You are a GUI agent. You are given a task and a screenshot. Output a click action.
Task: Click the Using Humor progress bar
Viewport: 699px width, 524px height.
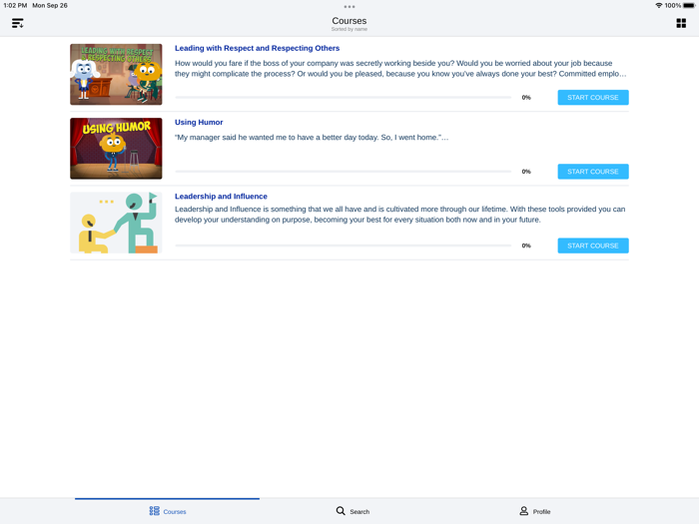point(344,171)
